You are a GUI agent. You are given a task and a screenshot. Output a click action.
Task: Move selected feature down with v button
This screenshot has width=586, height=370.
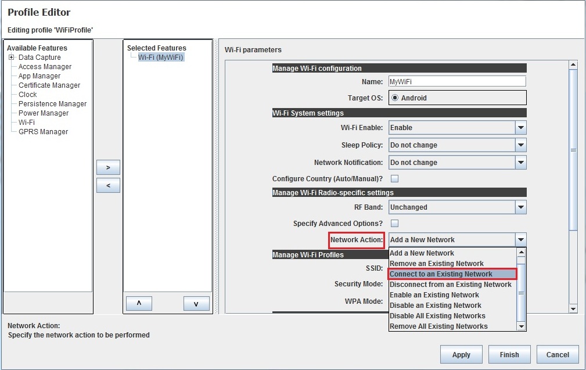[x=196, y=304]
